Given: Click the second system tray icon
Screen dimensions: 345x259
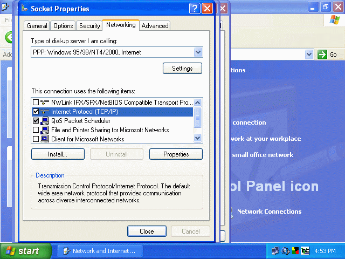Looking at the screenshot, I should [x=286, y=250].
